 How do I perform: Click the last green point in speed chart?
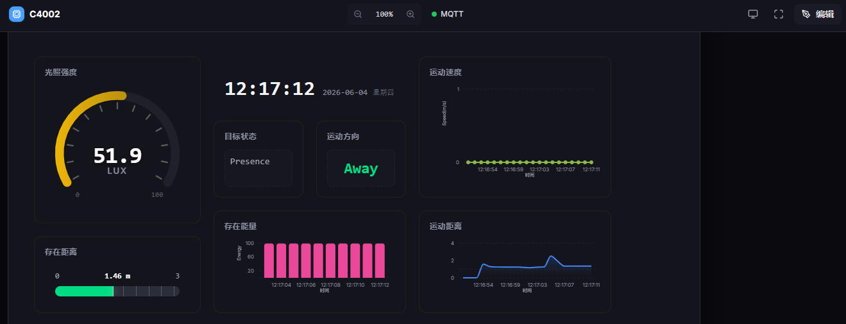[591, 162]
